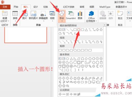Choose Cloud shape
This screenshot has height=97, width=132.
[101, 66]
